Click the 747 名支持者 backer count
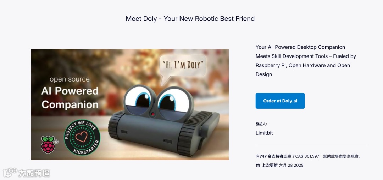Image resolution: width=383 pixels, height=180 pixels. 271,156
